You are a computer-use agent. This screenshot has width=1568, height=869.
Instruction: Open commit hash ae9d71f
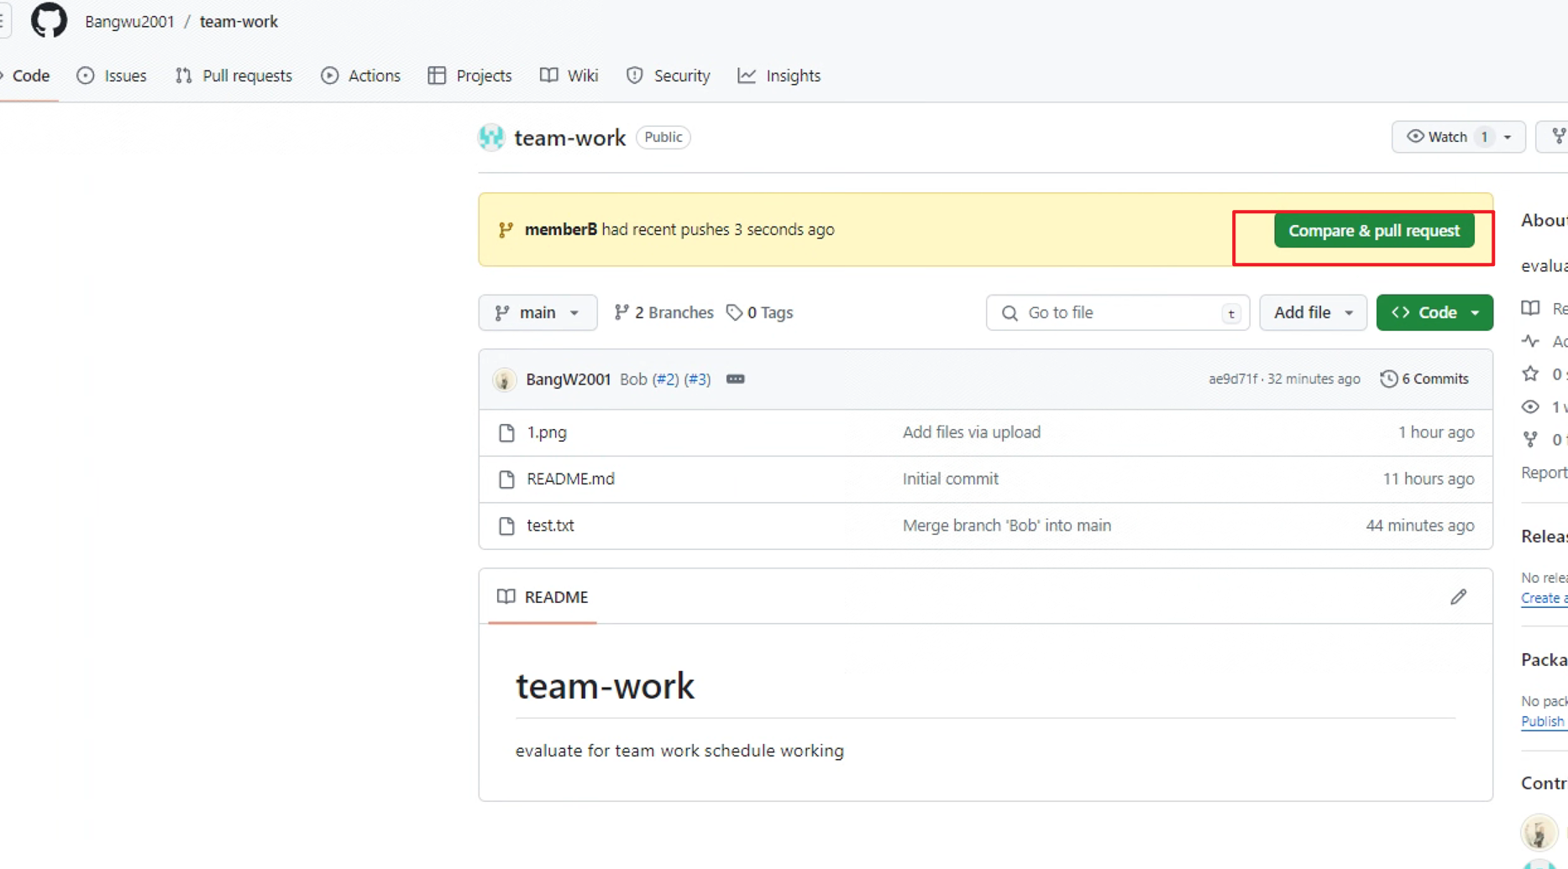point(1233,380)
